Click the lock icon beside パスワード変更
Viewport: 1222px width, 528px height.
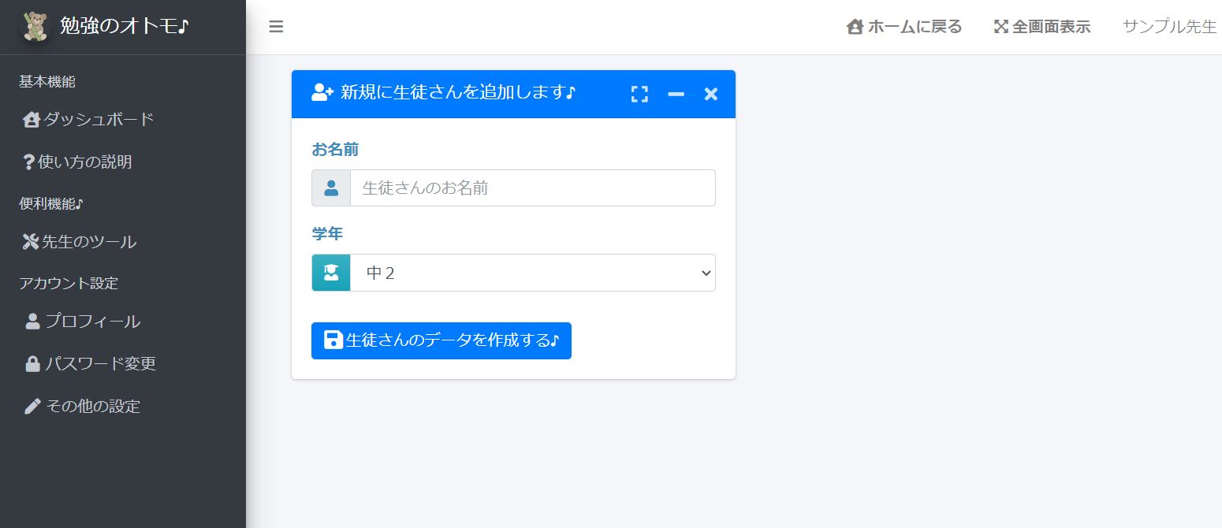(x=33, y=363)
